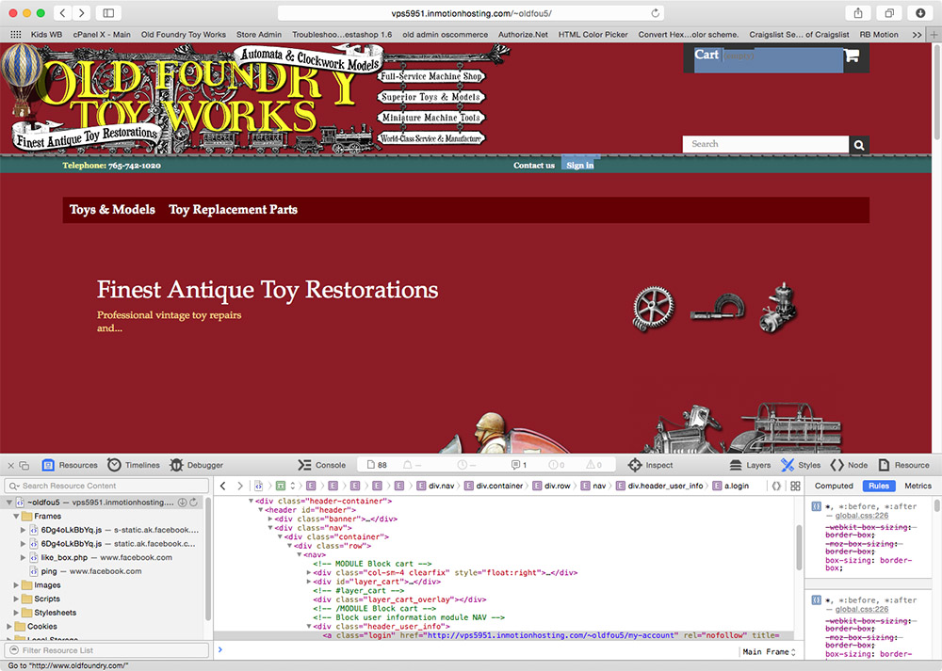This screenshot has height=671, width=942.
Task: Open the Toy Replacement Parts menu
Action: tap(233, 210)
